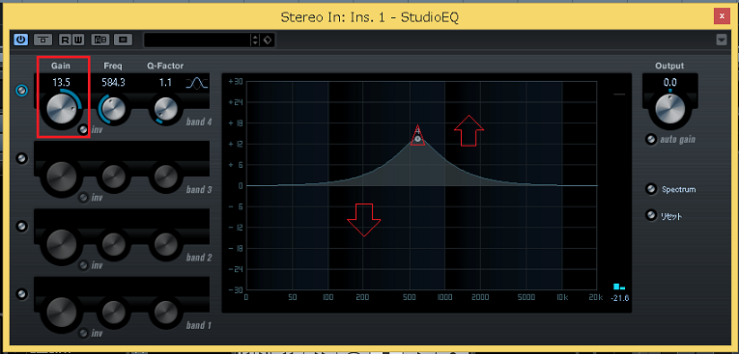
Task: Click the band 1 frequency knob
Action: pos(114,312)
